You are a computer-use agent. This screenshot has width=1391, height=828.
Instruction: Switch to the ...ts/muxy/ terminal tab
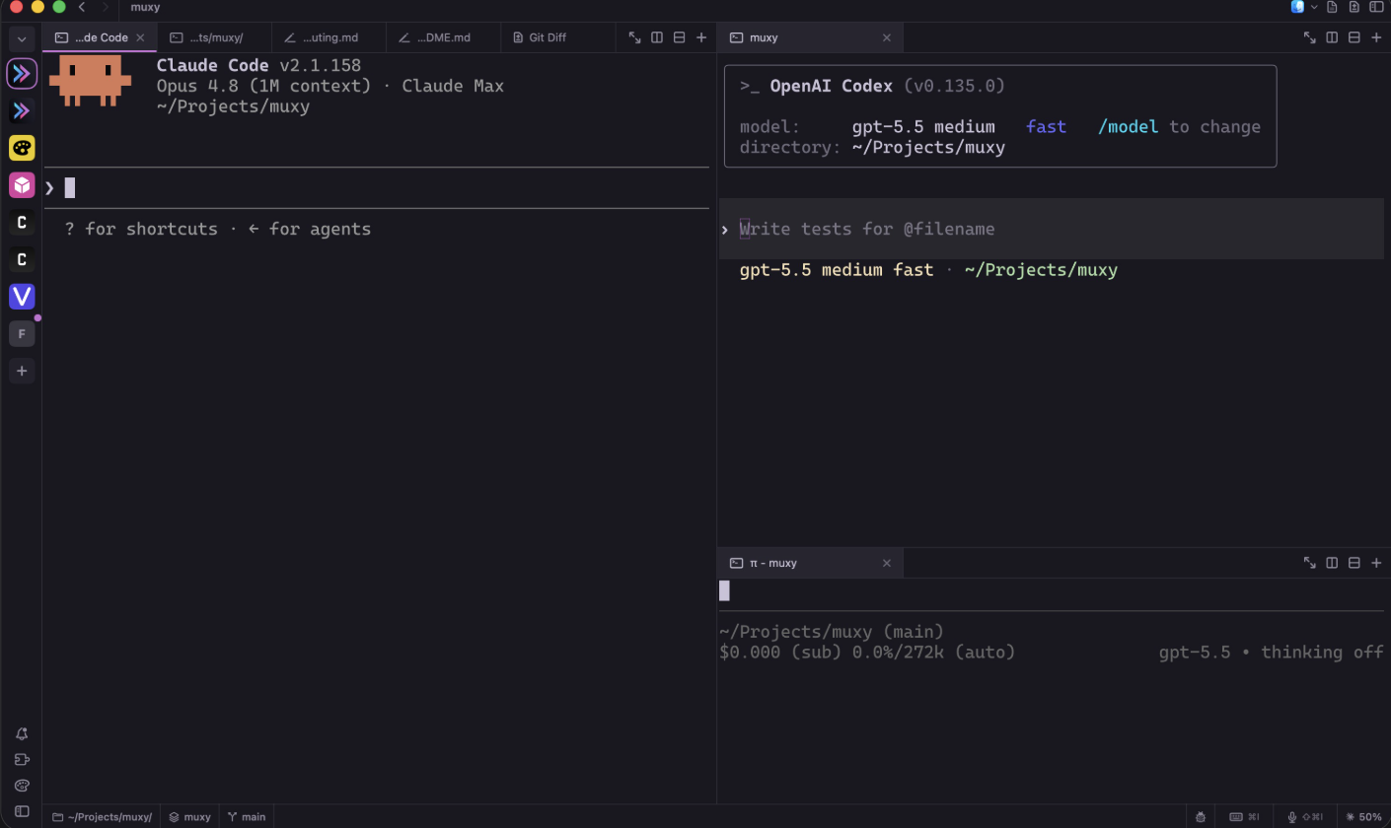point(214,37)
